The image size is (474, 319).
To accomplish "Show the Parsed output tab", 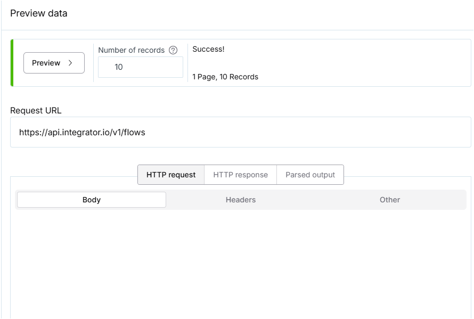I will coord(310,175).
